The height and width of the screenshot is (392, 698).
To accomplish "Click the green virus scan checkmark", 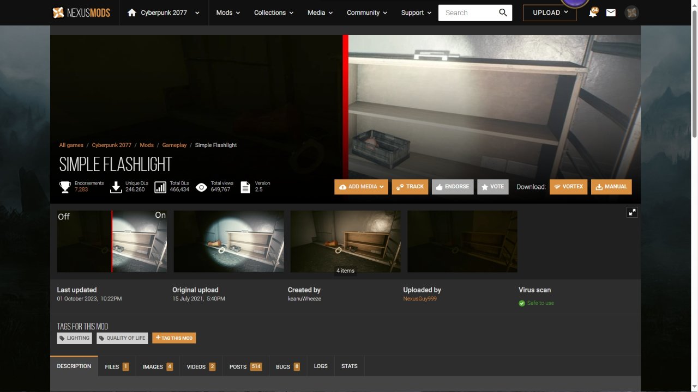I will (x=522, y=303).
